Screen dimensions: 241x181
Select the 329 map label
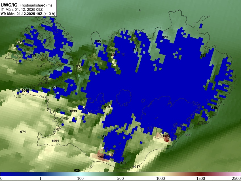coord(33,55)
